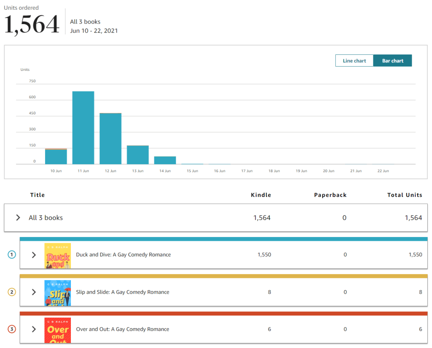Expand Duck and Dive book details

(x=34, y=255)
